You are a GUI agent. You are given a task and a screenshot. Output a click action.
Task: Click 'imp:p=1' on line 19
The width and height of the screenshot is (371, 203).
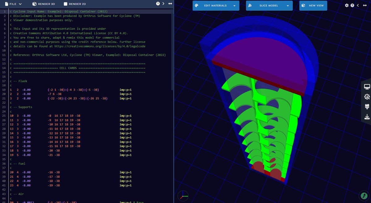tap(126, 90)
